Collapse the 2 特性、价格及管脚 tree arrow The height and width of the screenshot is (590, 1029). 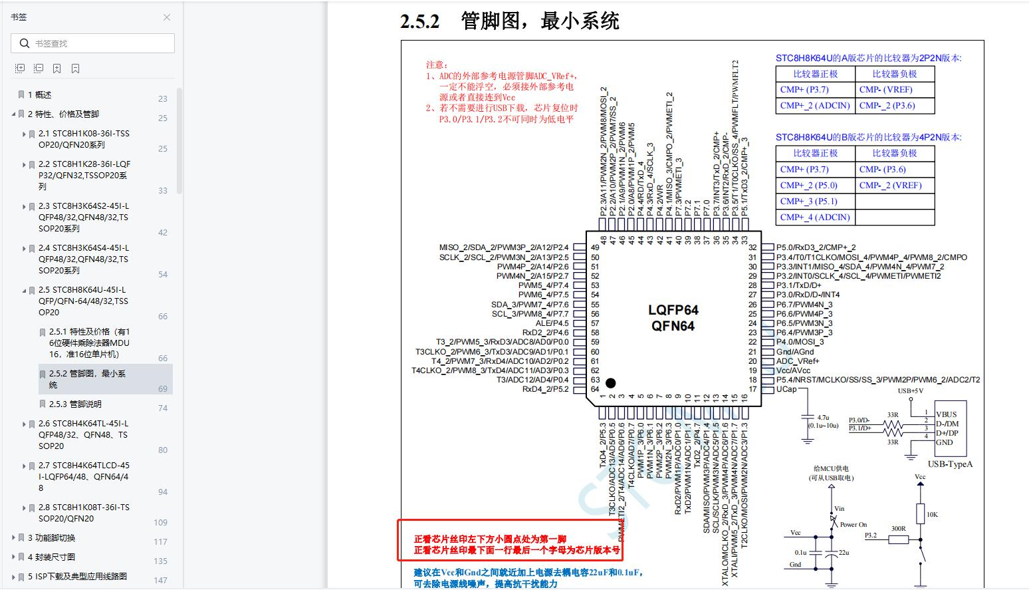(14, 114)
